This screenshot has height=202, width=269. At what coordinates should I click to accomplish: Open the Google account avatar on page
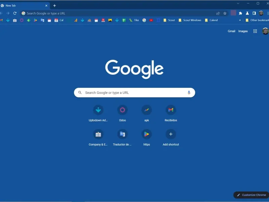[265, 31]
